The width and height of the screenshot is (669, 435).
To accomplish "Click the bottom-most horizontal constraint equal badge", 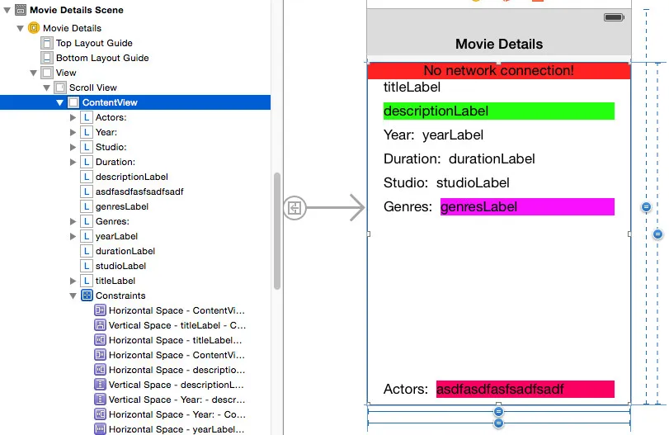I will (498, 423).
